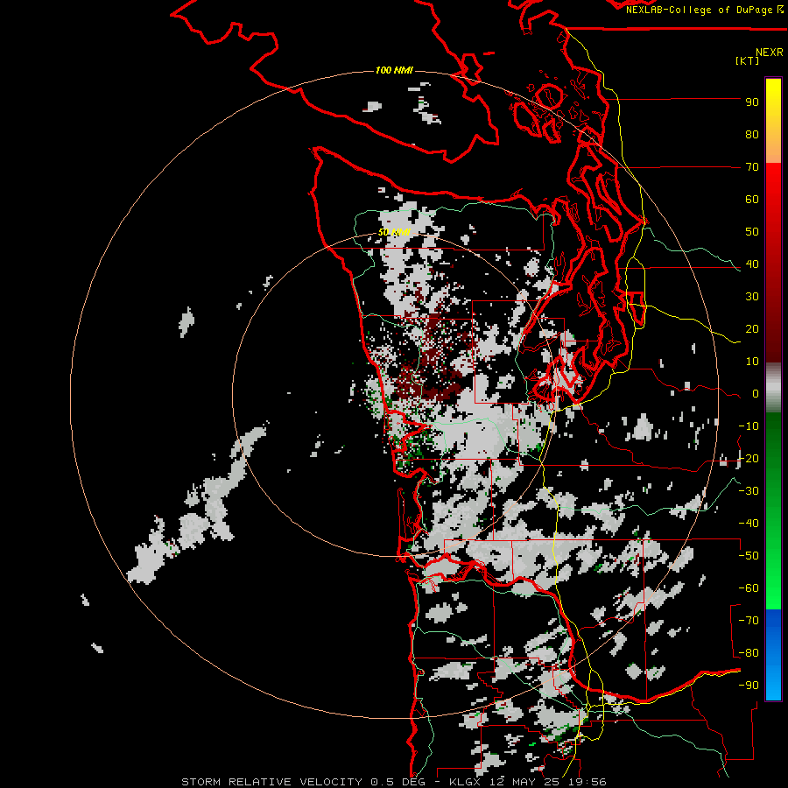788x788 pixels.
Task: Click the 0 value on the velocity scale
Action: (x=756, y=394)
